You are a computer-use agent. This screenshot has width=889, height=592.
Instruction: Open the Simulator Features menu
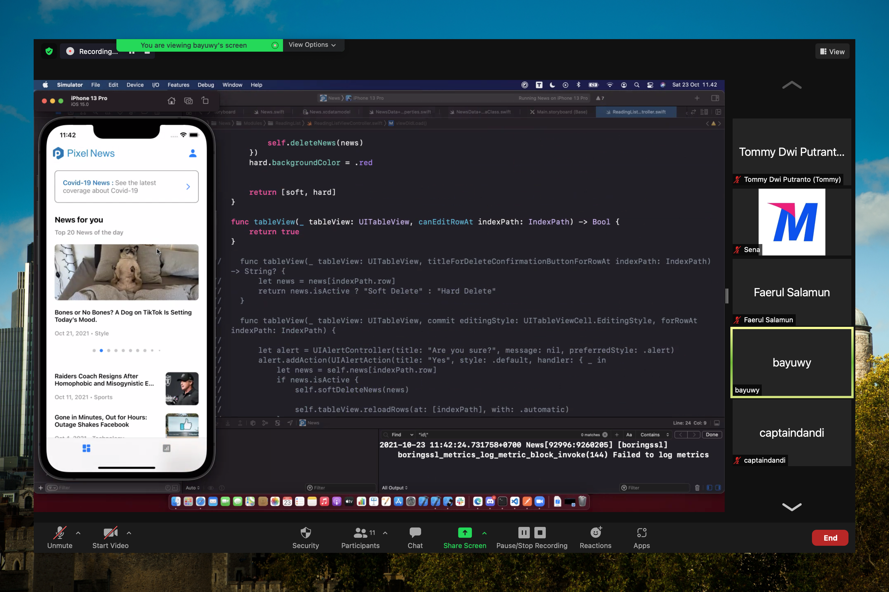coord(178,85)
